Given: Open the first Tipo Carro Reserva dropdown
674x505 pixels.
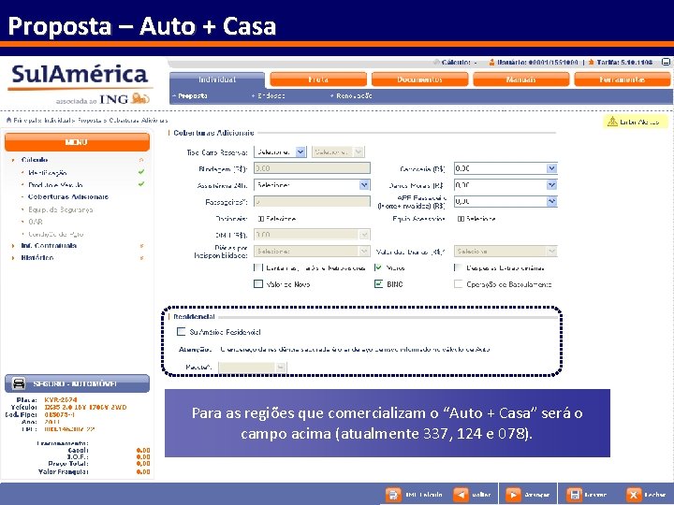Looking at the screenshot, I should pyautogui.click(x=280, y=152).
